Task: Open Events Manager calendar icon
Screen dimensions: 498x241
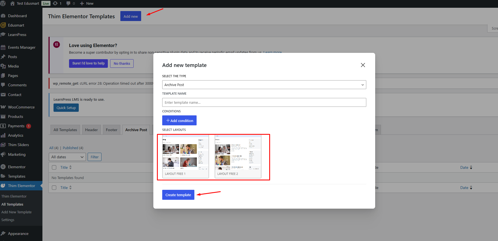Action: click(3, 47)
